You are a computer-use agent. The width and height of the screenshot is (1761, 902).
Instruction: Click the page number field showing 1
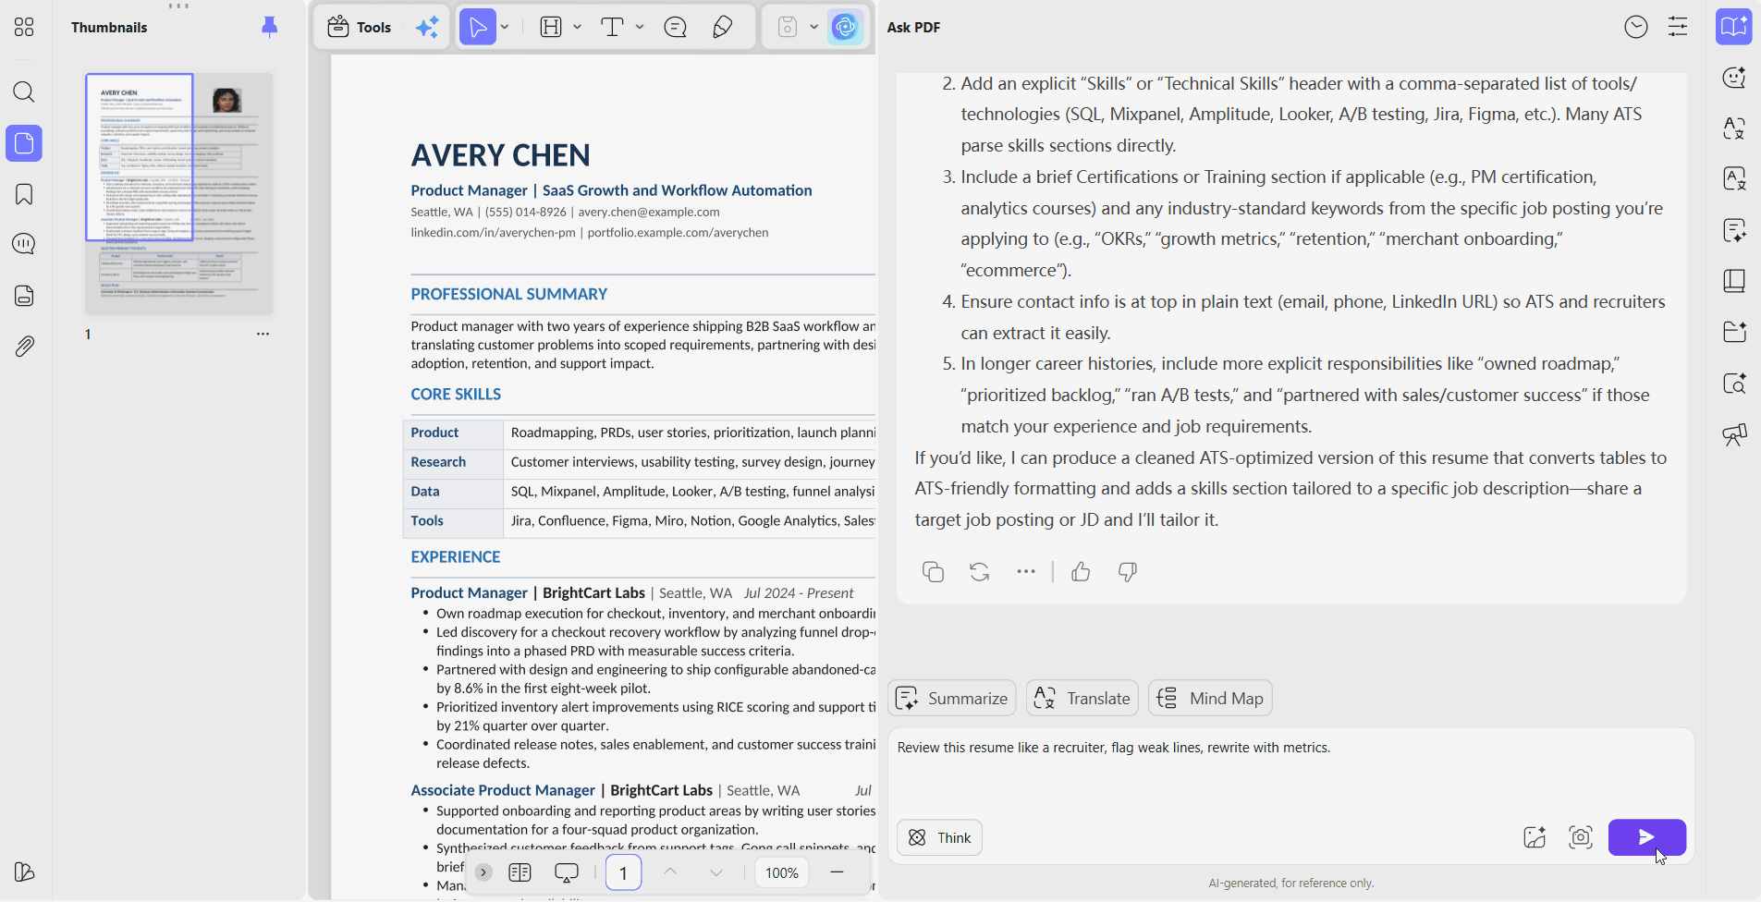(624, 872)
